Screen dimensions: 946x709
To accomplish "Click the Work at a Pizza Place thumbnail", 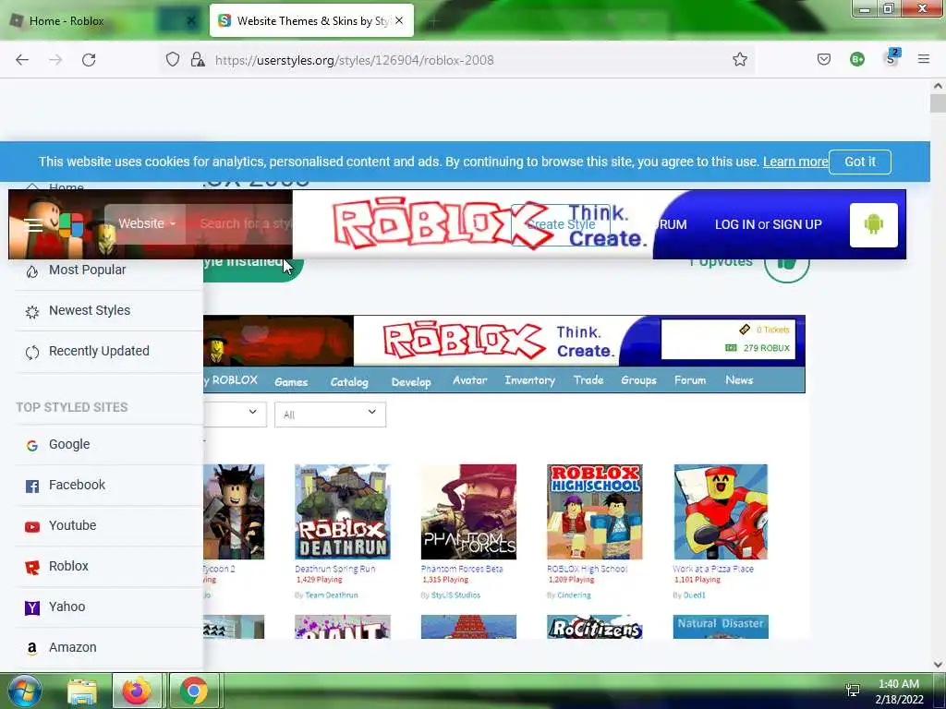I will coord(721,511).
